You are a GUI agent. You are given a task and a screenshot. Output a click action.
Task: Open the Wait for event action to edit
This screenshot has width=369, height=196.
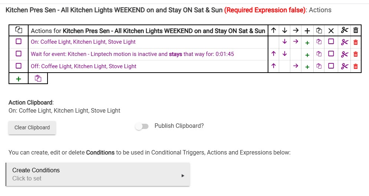coord(132,54)
